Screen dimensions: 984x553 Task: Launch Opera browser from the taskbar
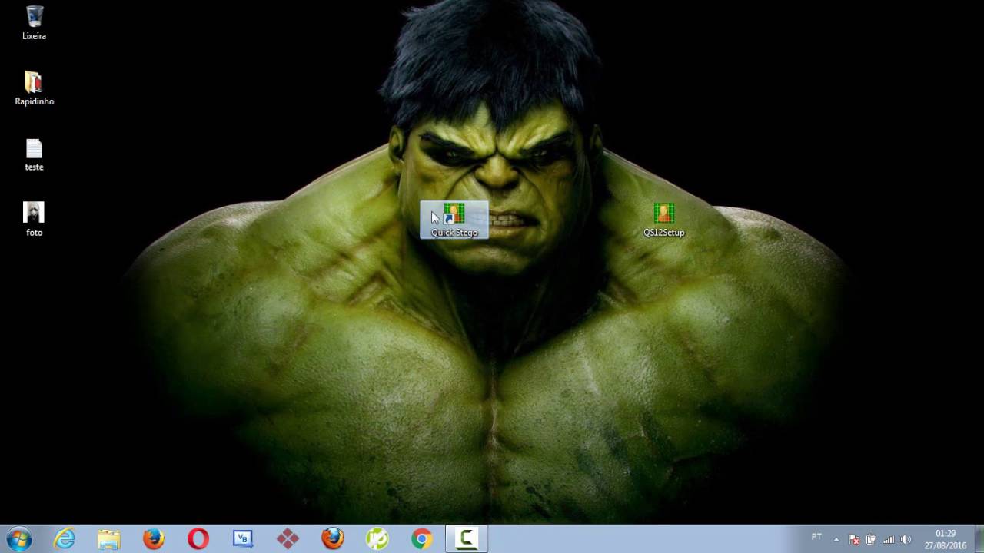click(x=198, y=539)
